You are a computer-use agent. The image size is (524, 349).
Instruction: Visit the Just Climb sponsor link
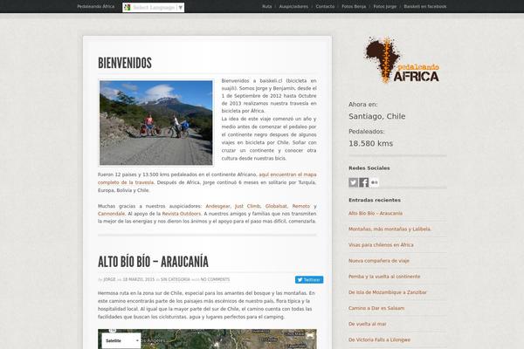(247, 206)
